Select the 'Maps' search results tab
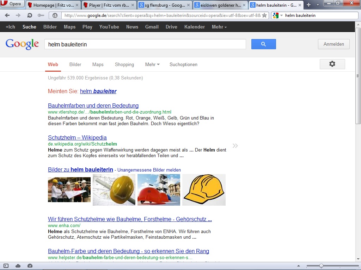This screenshot has width=361, height=270. pos(98,65)
